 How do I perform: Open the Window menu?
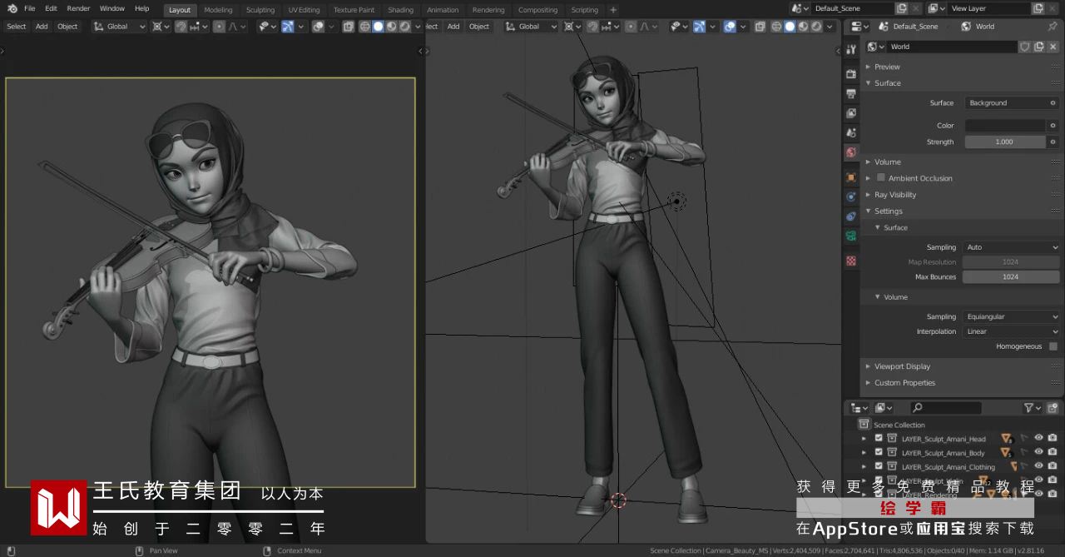pos(112,8)
